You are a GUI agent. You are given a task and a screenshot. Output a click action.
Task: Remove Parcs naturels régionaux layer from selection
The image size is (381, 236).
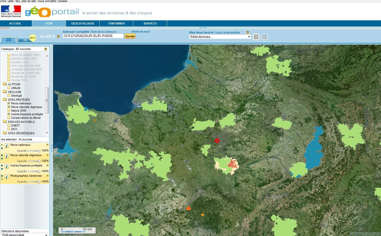[47, 155]
